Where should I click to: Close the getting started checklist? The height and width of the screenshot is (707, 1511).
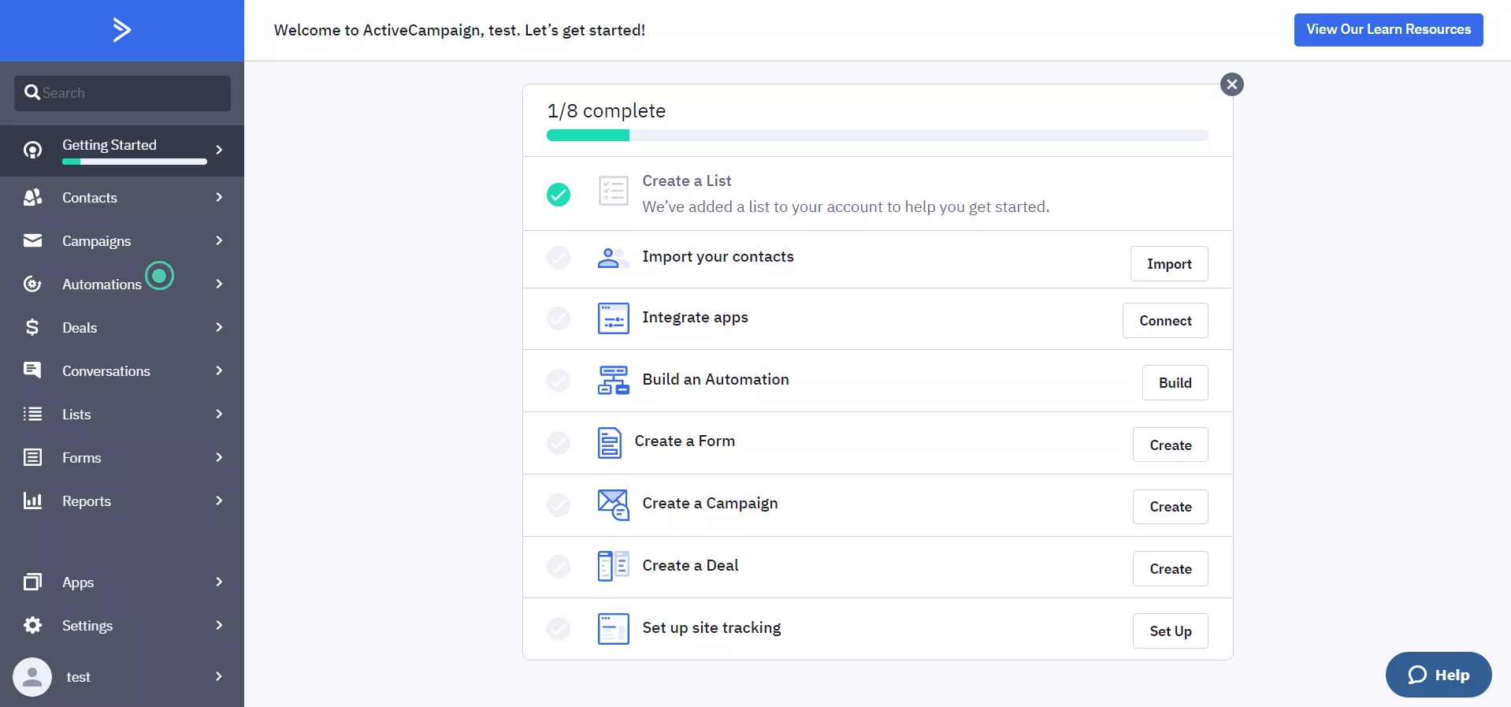coord(1232,84)
